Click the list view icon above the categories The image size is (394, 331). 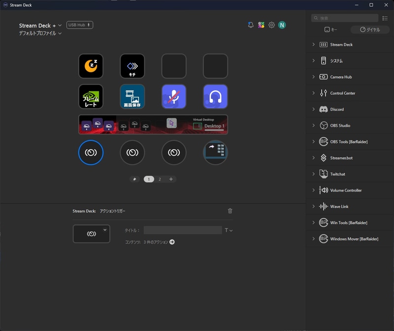coord(386,18)
